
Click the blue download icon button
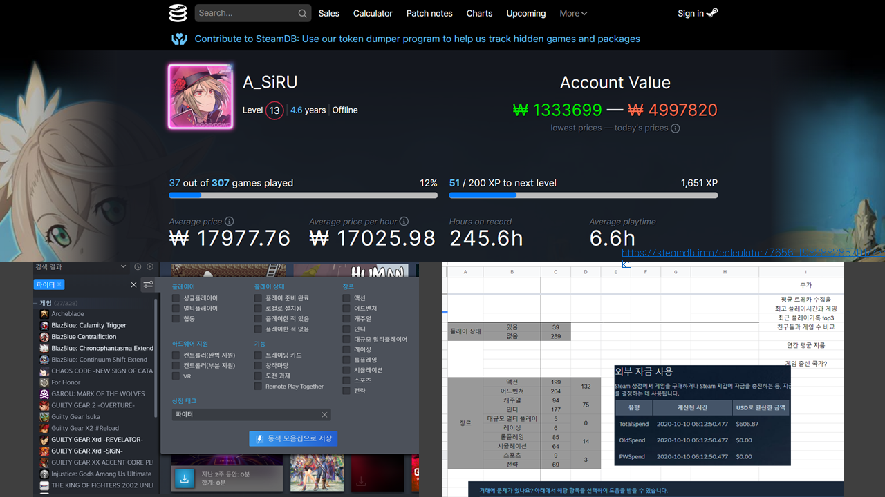pos(185,478)
